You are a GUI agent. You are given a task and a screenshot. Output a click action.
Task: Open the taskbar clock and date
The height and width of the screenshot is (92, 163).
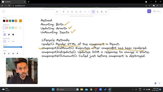(x=155, y=89)
